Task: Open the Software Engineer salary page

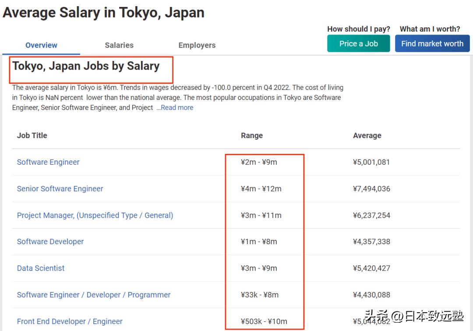Action: tap(48, 162)
